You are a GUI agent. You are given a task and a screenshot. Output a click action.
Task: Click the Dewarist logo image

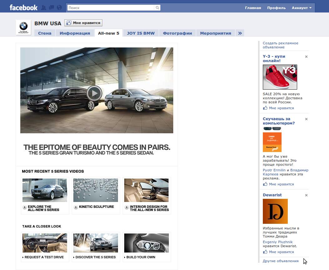tap(275, 211)
